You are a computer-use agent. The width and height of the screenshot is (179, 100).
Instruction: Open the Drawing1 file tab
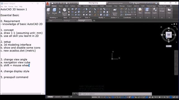coord(67,21)
